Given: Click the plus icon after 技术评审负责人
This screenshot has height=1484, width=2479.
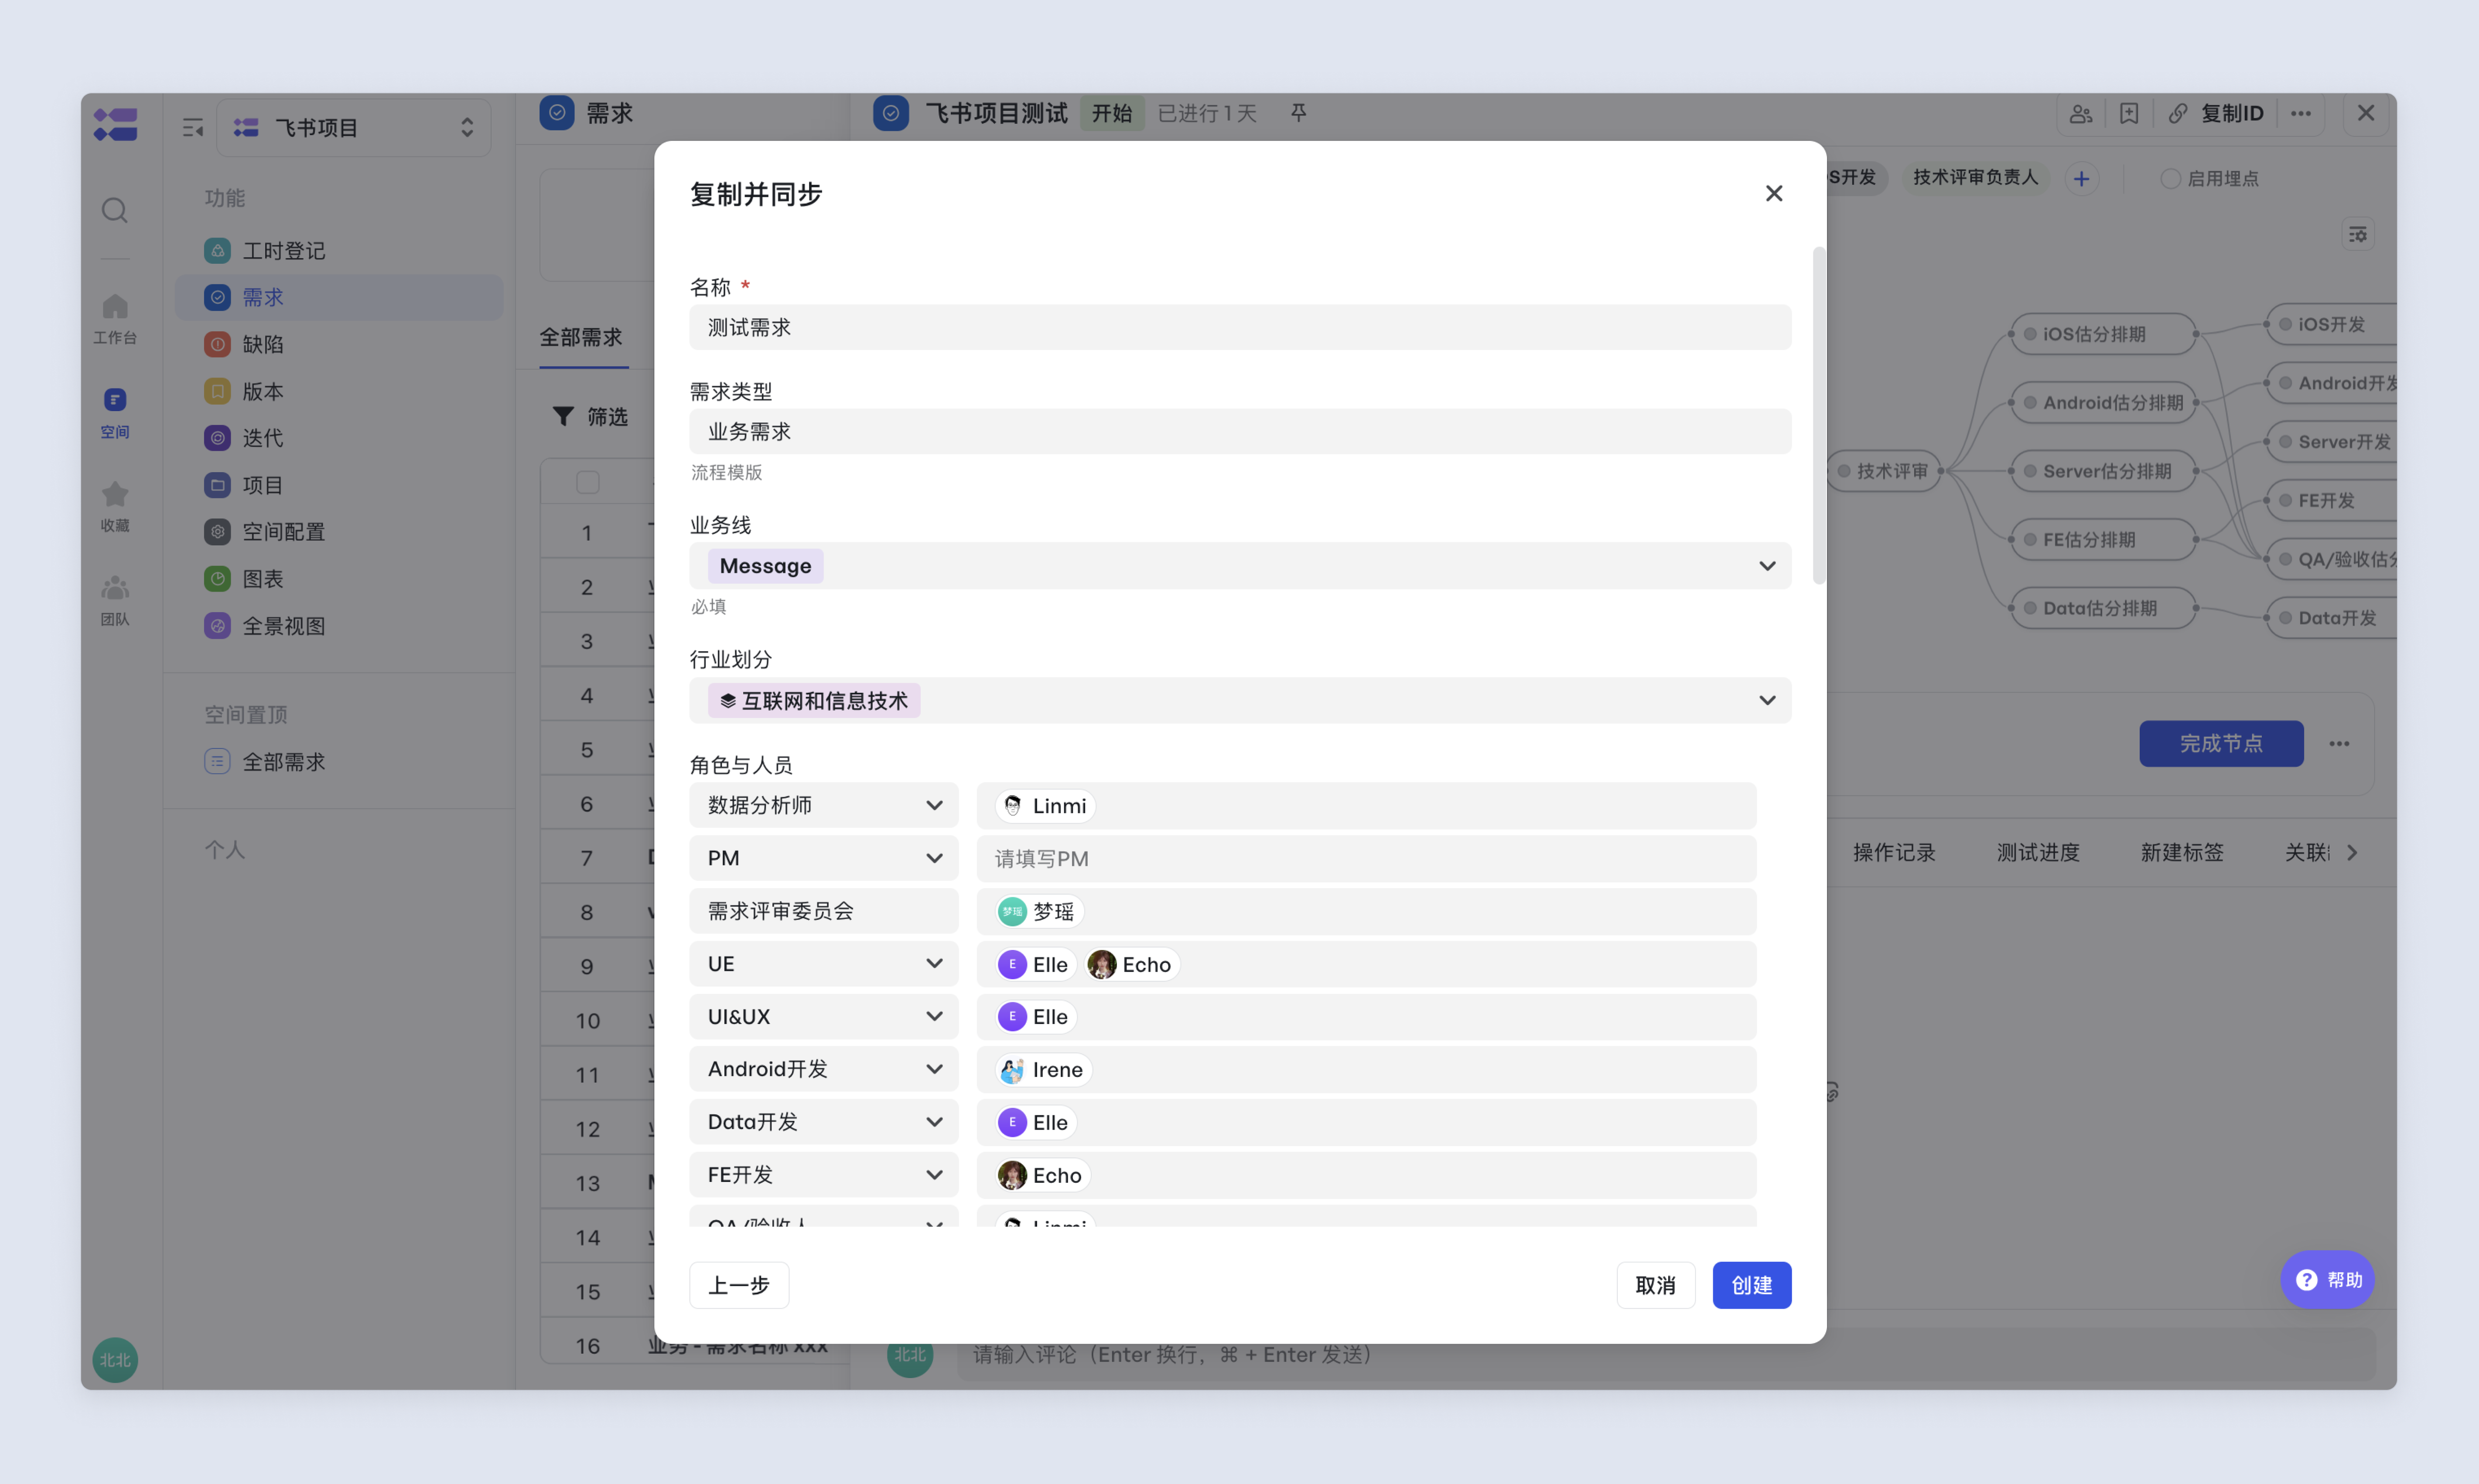Looking at the screenshot, I should (x=2082, y=179).
